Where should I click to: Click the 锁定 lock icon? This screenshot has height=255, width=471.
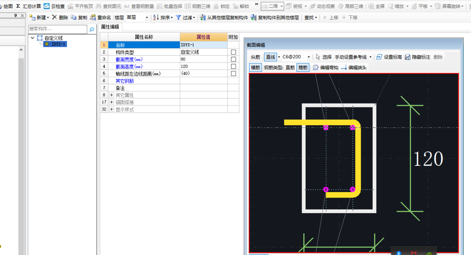tap(216, 6)
